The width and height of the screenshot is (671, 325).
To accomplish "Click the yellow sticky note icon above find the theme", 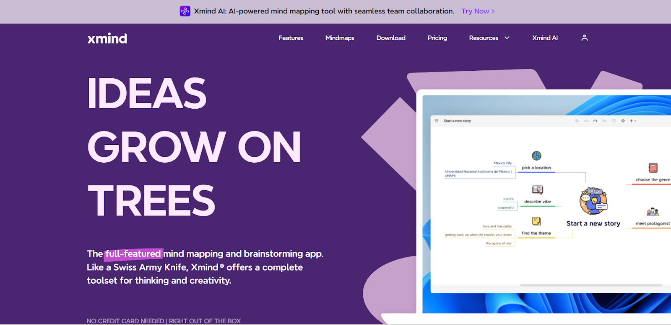I will pyautogui.click(x=536, y=221).
